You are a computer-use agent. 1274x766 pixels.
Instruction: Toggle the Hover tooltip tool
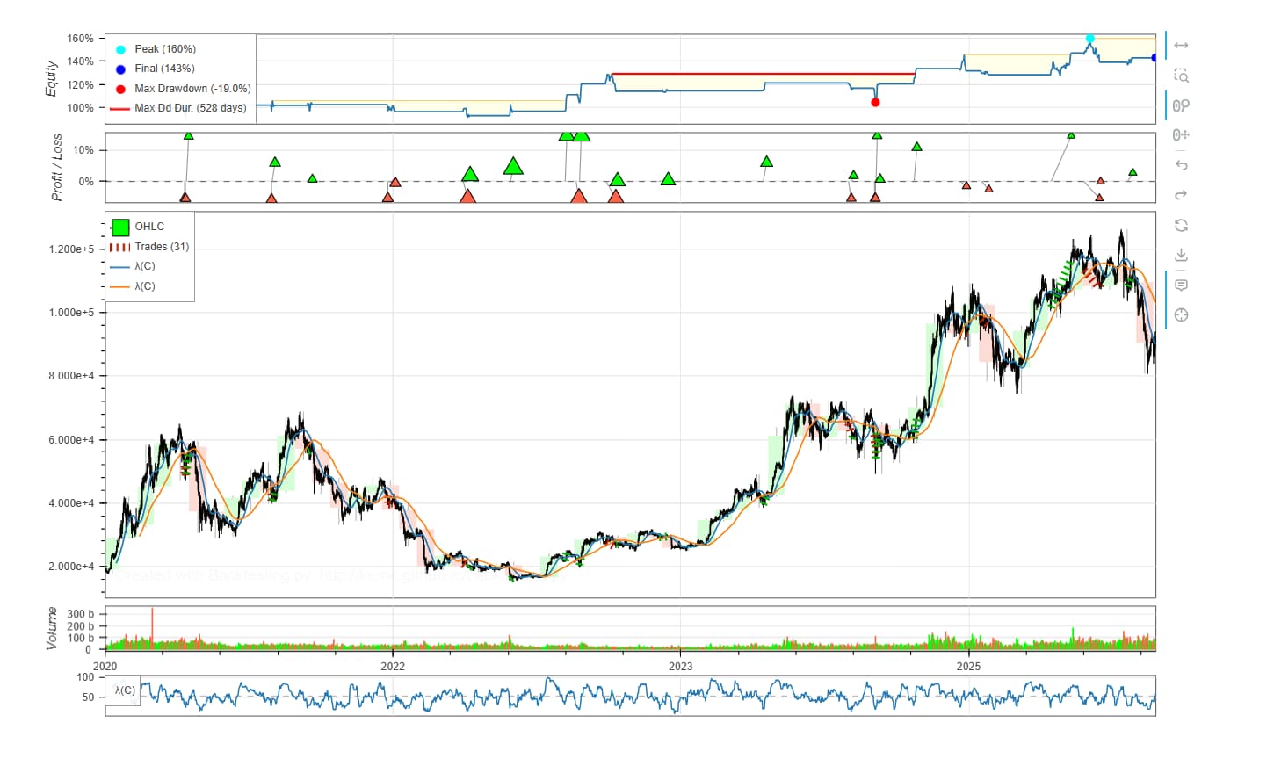tap(1181, 285)
